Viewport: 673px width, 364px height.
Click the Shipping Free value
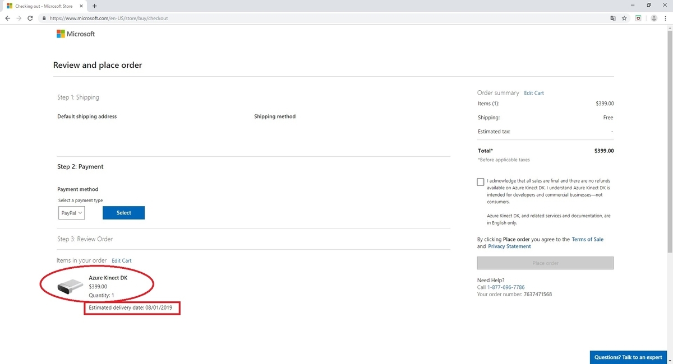tap(608, 118)
